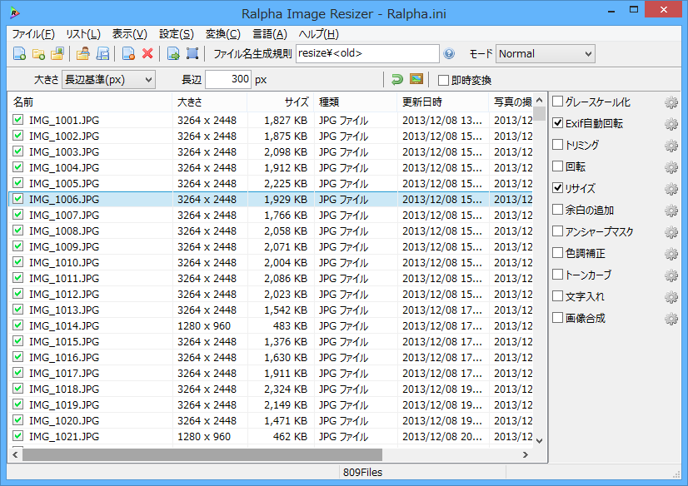The image size is (688, 486).
Task: Click the blue trimming frame icon
Action: pyautogui.click(x=192, y=53)
